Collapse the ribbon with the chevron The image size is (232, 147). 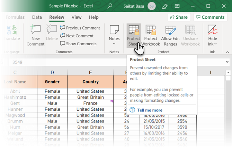pyautogui.click(x=227, y=52)
